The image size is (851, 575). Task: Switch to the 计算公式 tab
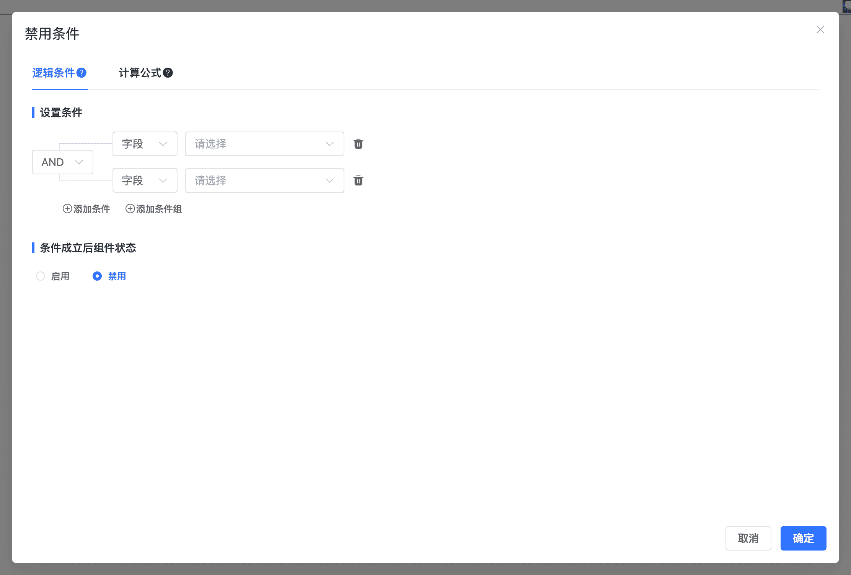tap(140, 73)
